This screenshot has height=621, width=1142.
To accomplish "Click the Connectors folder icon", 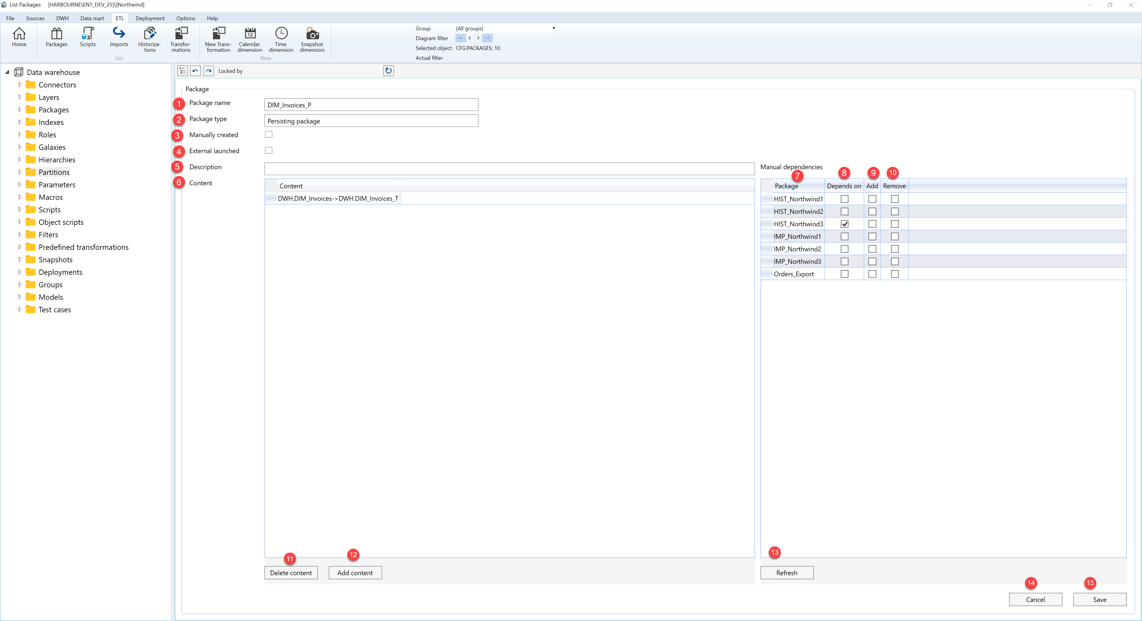I will (31, 85).
